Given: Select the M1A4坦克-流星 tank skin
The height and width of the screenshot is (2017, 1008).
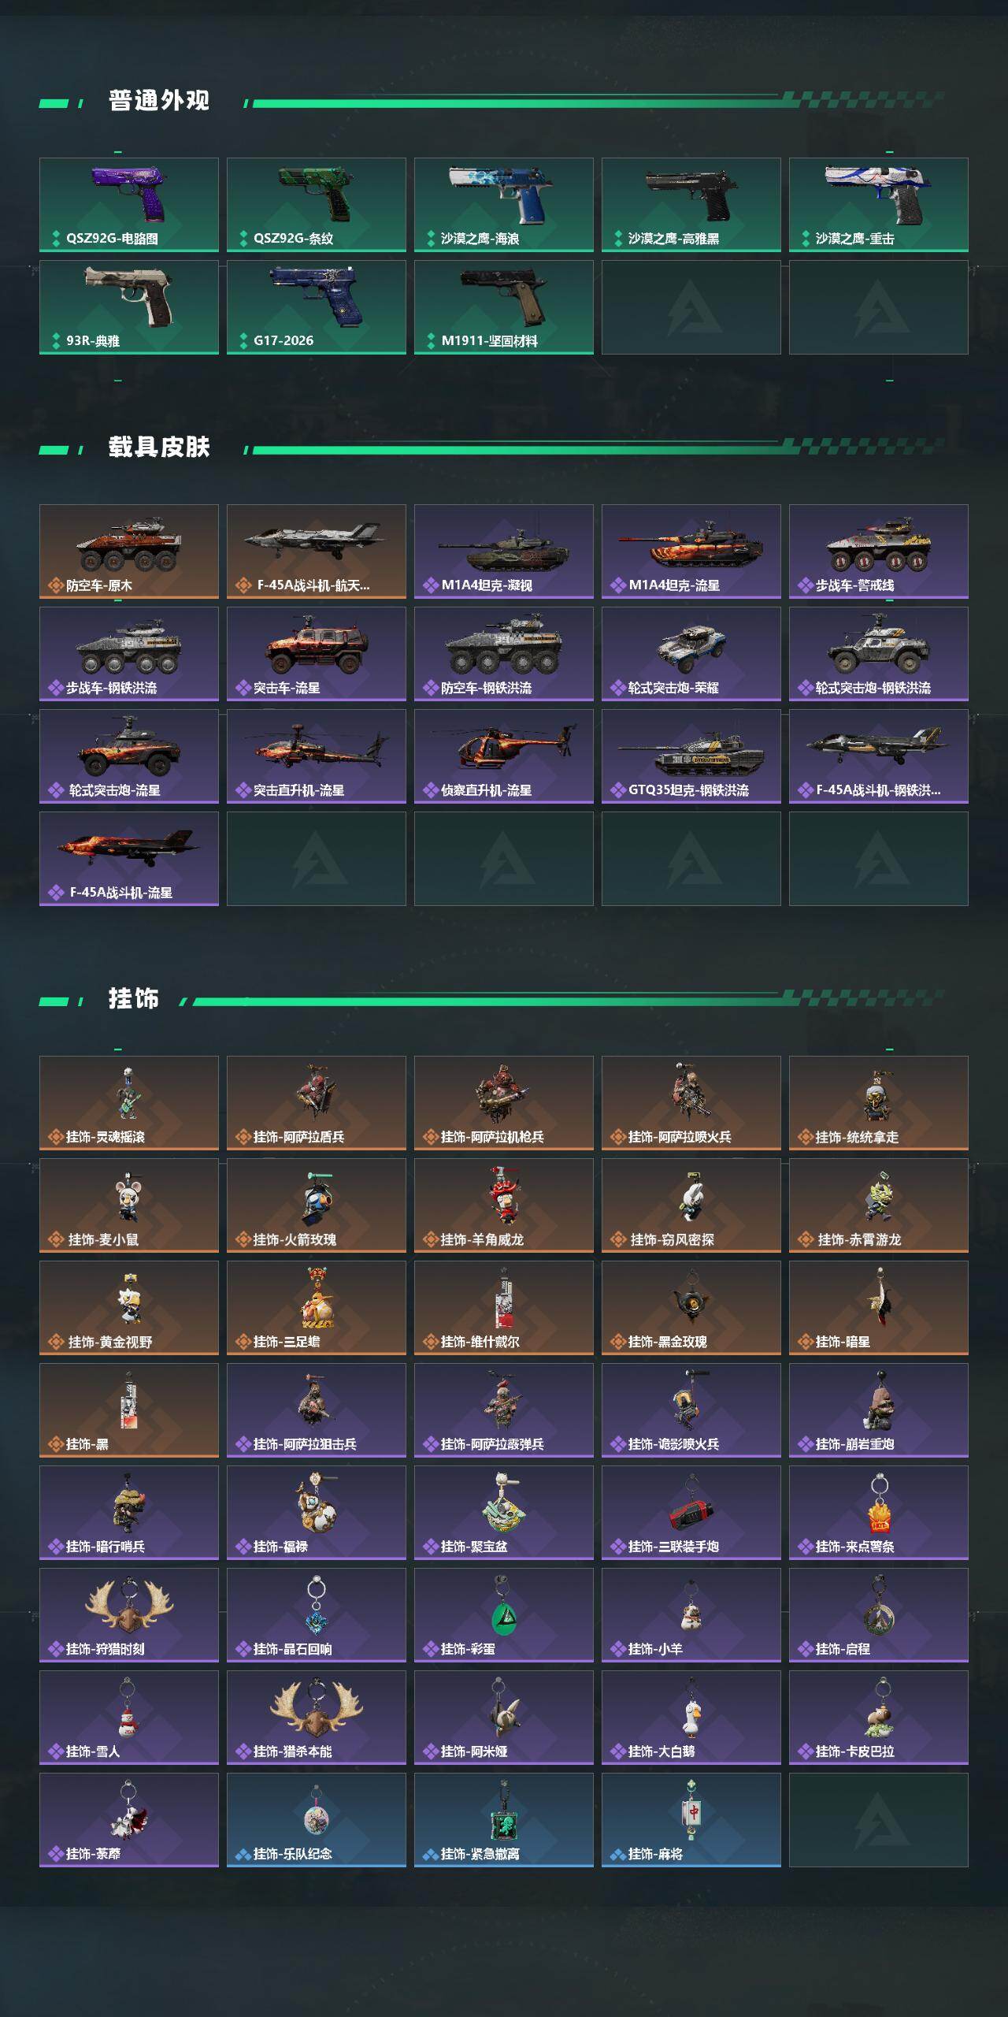Looking at the screenshot, I should [691, 552].
